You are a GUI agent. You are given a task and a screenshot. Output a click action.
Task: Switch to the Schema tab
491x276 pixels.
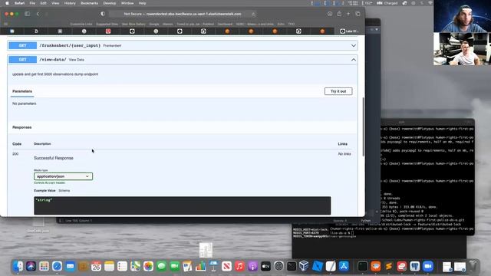click(64, 191)
